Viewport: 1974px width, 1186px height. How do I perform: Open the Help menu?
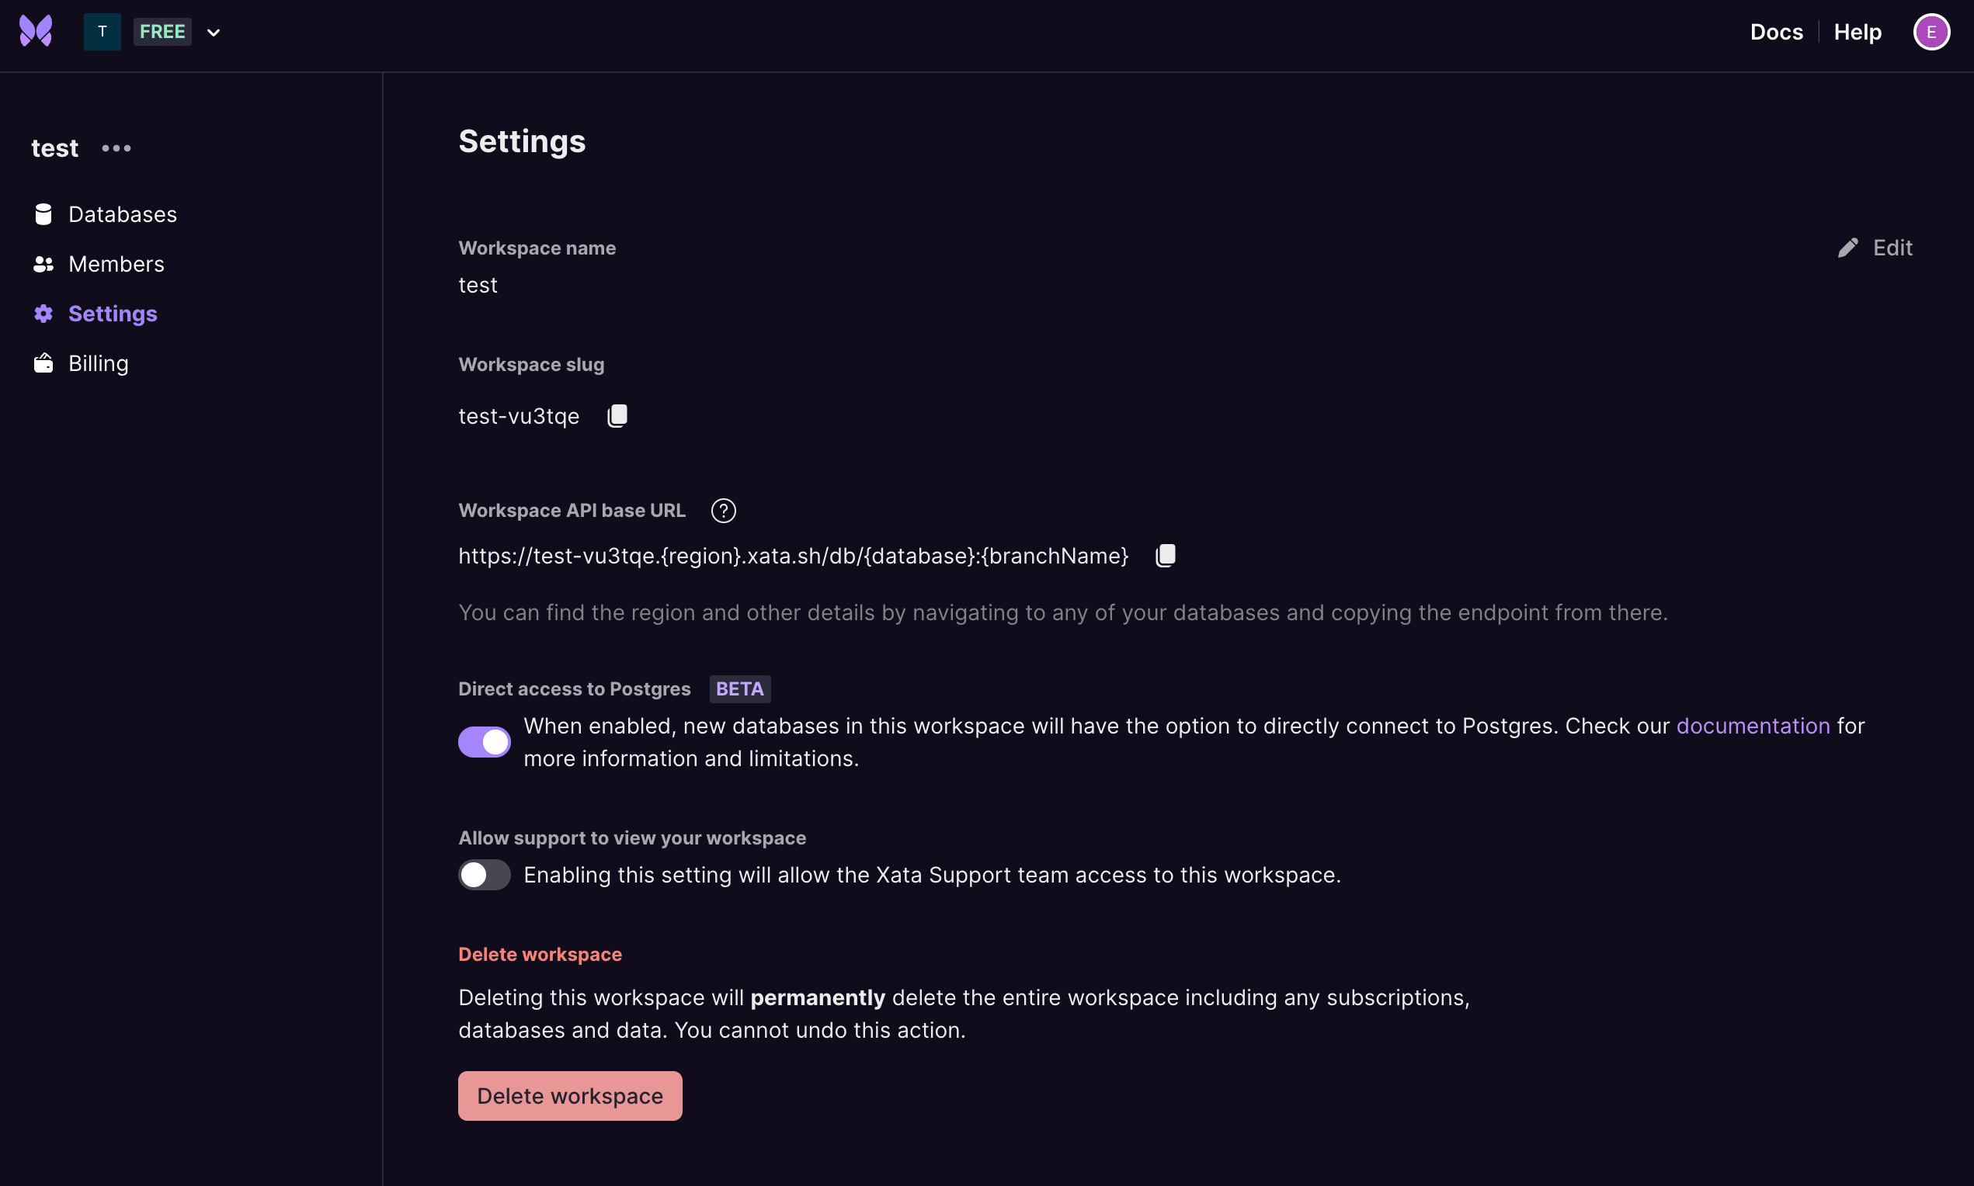(1857, 32)
